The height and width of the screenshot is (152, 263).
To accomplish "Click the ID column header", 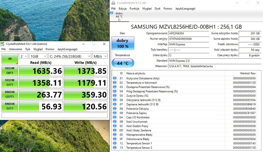I will point(121,73).
